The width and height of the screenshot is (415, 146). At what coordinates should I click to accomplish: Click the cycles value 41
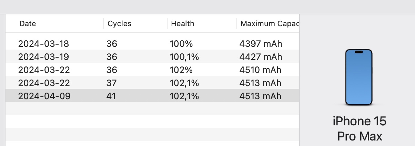click(111, 96)
